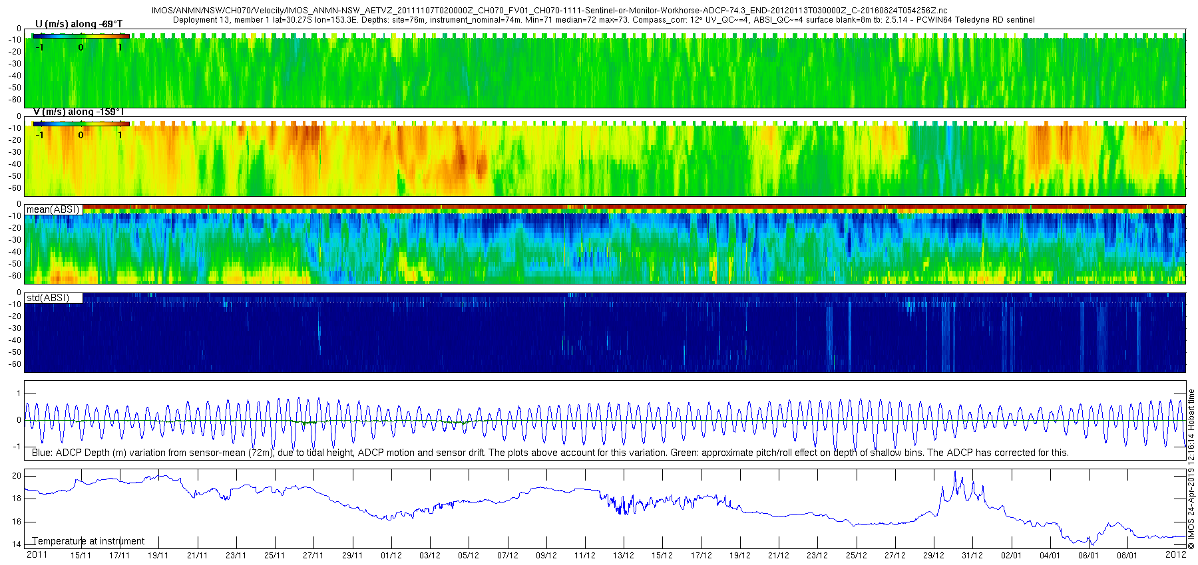The width and height of the screenshot is (1198, 565).
Task: Click the '20' tick on temperature axis
Action: (x=17, y=476)
